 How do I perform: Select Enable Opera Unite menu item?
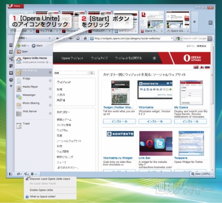tap(41, 190)
